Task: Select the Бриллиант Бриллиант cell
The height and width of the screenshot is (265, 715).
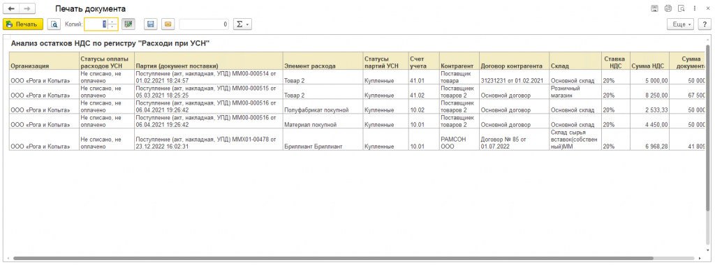Action: point(323,139)
